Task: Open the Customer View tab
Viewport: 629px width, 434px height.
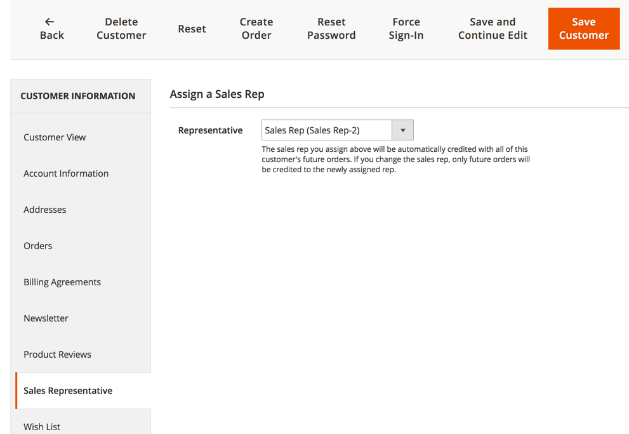Action: click(55, 137)
